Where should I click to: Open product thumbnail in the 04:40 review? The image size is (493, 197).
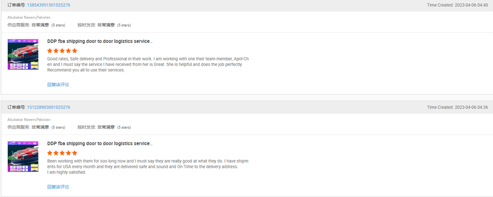click(23, 54)
